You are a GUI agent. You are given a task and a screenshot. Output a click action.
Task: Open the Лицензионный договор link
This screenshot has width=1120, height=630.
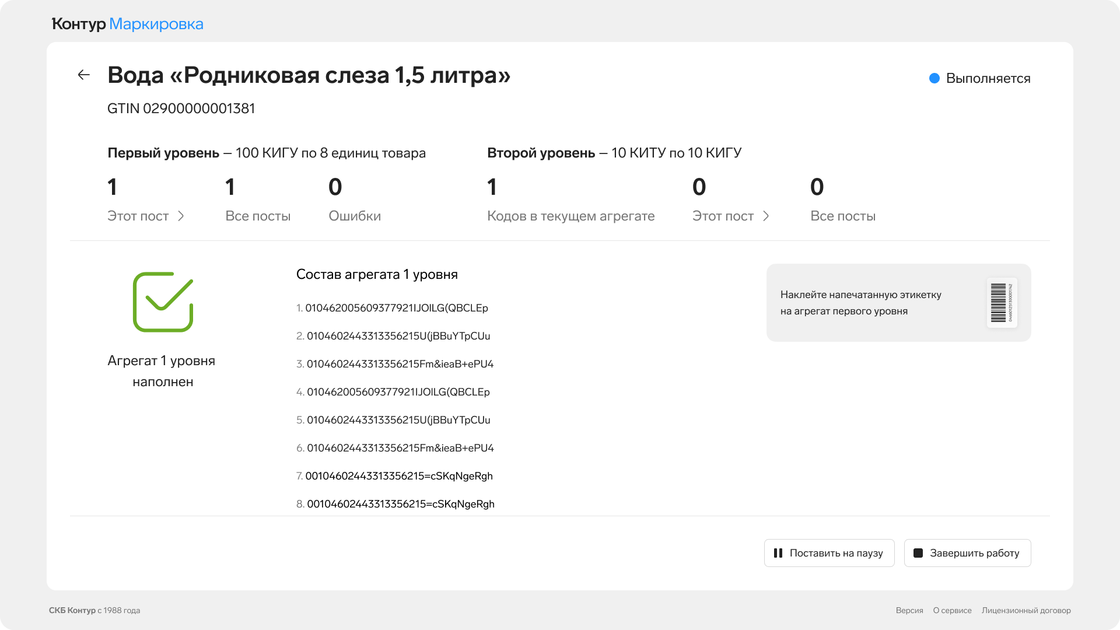pos(1025,610)
